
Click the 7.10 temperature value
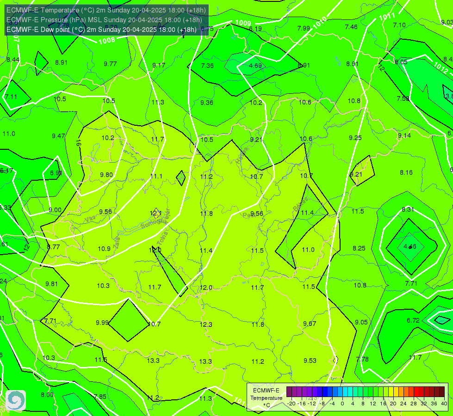pyautogui.click(x=399, y=25)
